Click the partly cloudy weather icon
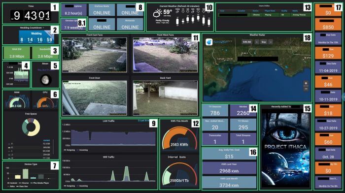The height and width of the screenshot is (193, 345). [x=158, y=14]
